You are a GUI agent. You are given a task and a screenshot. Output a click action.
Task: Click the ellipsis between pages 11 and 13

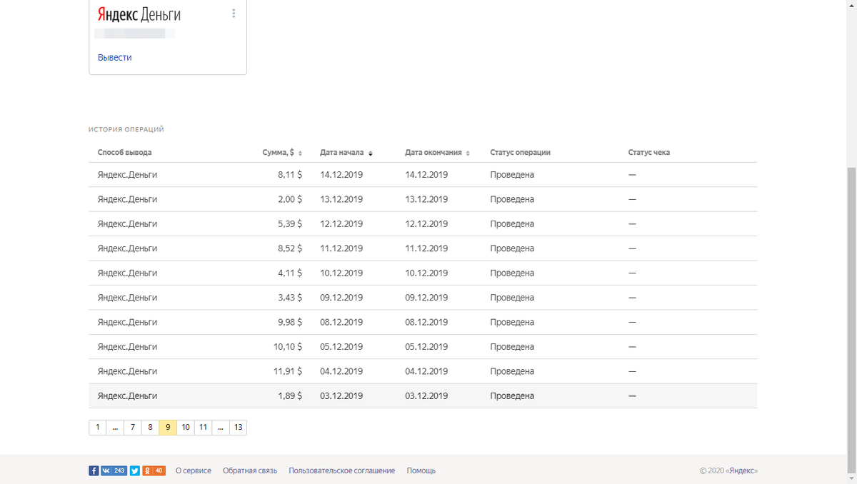tap(221, 428)
